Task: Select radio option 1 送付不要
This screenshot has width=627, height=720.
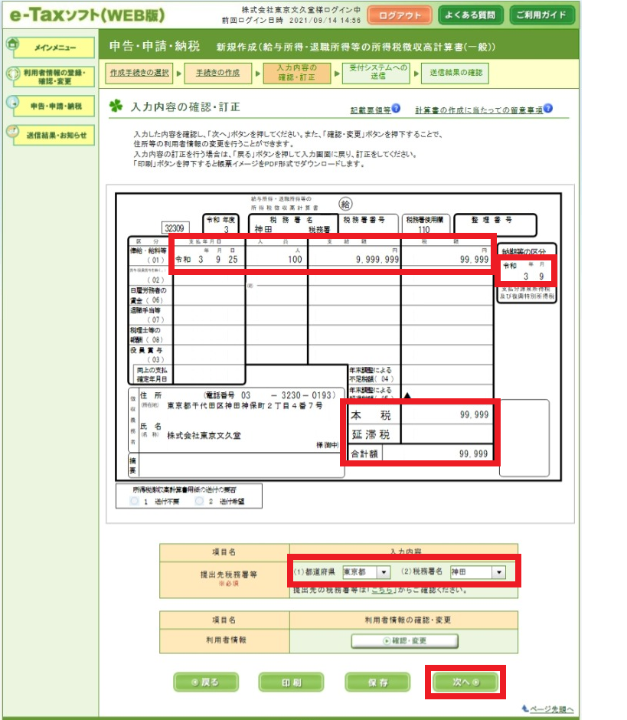Action: [135, 501]
